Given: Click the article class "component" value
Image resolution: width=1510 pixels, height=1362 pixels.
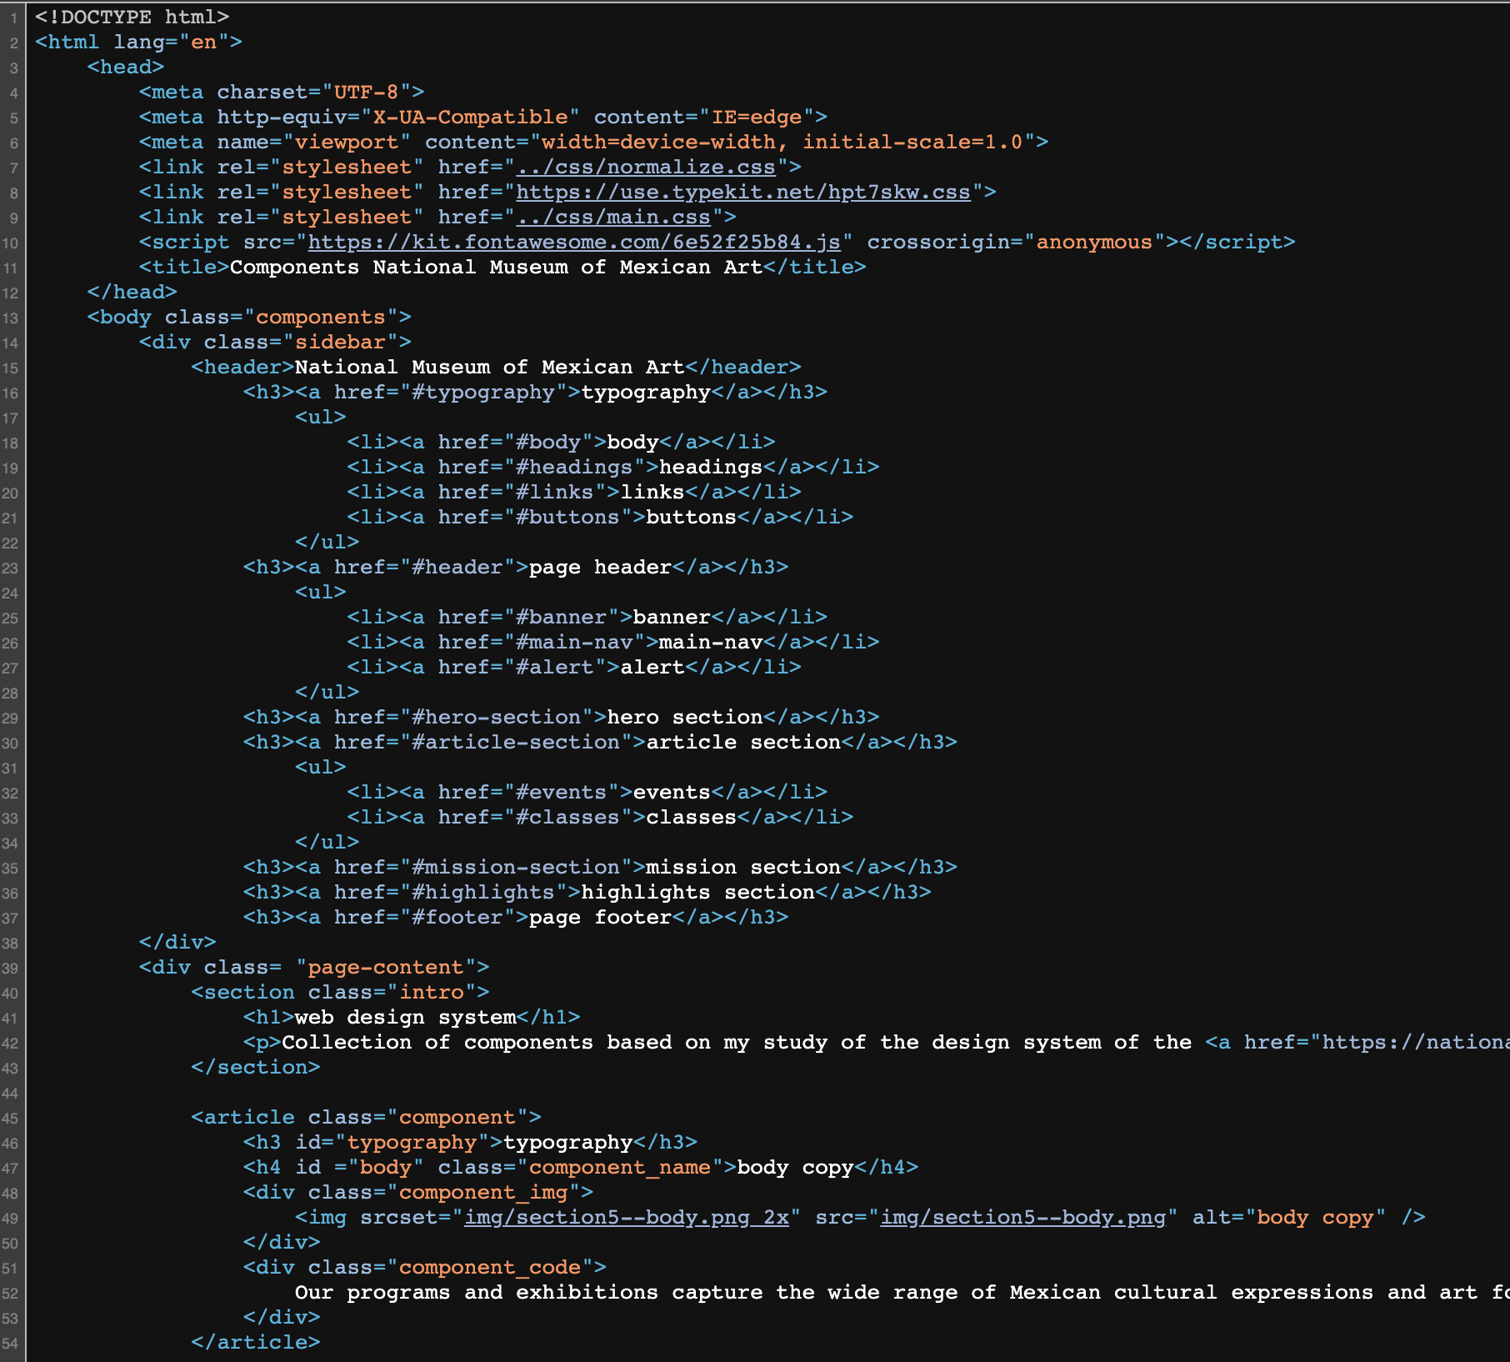Looking at the screenshot, I should point(457,1117).
